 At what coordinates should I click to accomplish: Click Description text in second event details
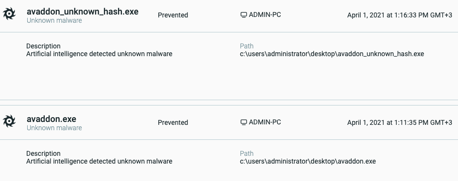click(x=99, y=161)
